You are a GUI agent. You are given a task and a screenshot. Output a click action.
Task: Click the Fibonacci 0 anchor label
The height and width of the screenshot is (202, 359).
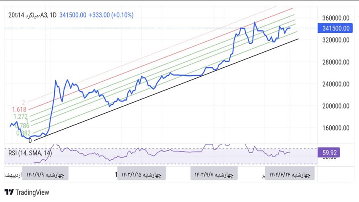(x=29, y=141)
